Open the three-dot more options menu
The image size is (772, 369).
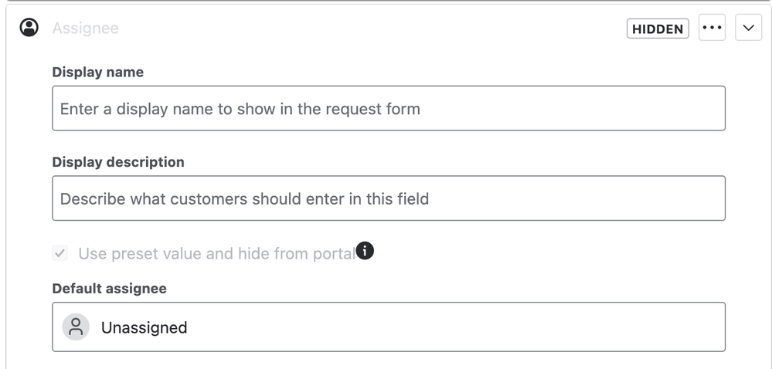click(712, 28)
